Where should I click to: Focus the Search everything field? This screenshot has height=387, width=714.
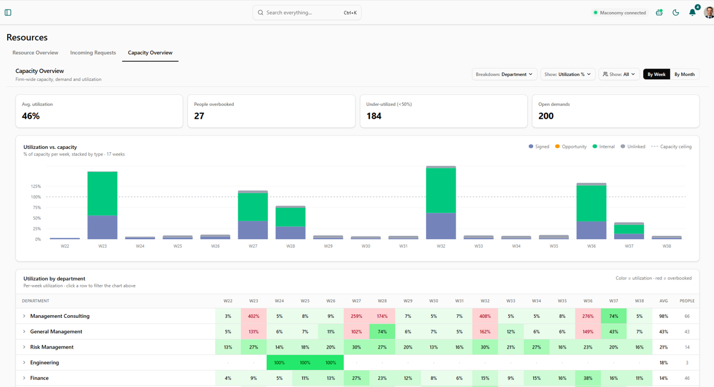coord(307,12)
